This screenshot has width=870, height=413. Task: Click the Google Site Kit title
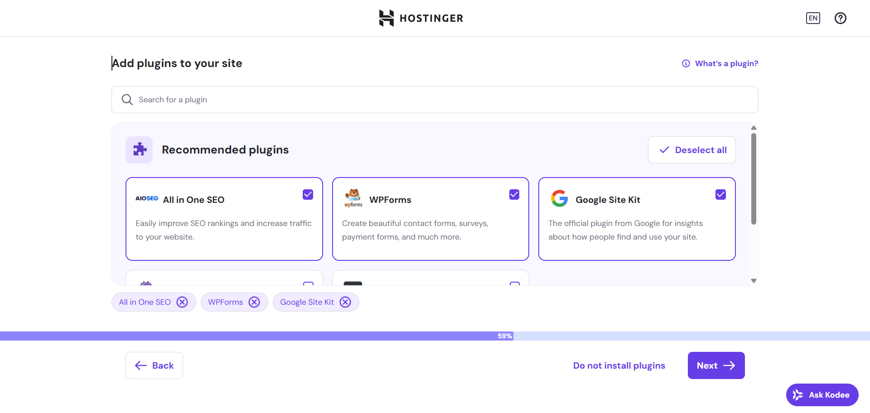[x=608, y=200]
